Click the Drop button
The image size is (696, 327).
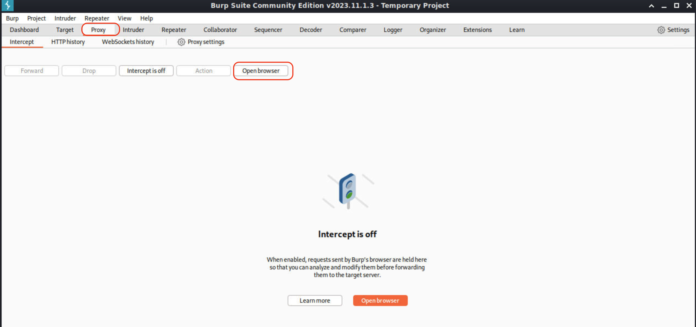tap(89, 71)
